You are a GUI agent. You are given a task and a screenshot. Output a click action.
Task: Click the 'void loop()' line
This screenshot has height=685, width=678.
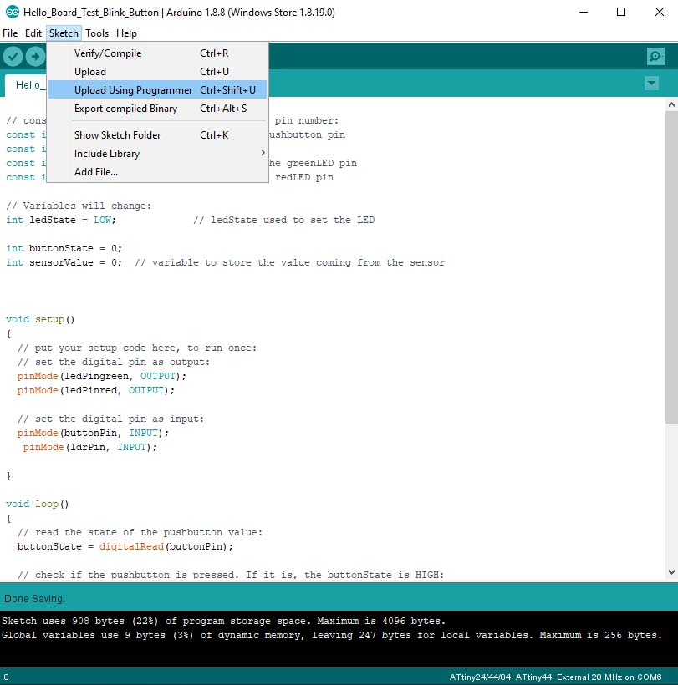pyautogui.click(x=37, y=504)
